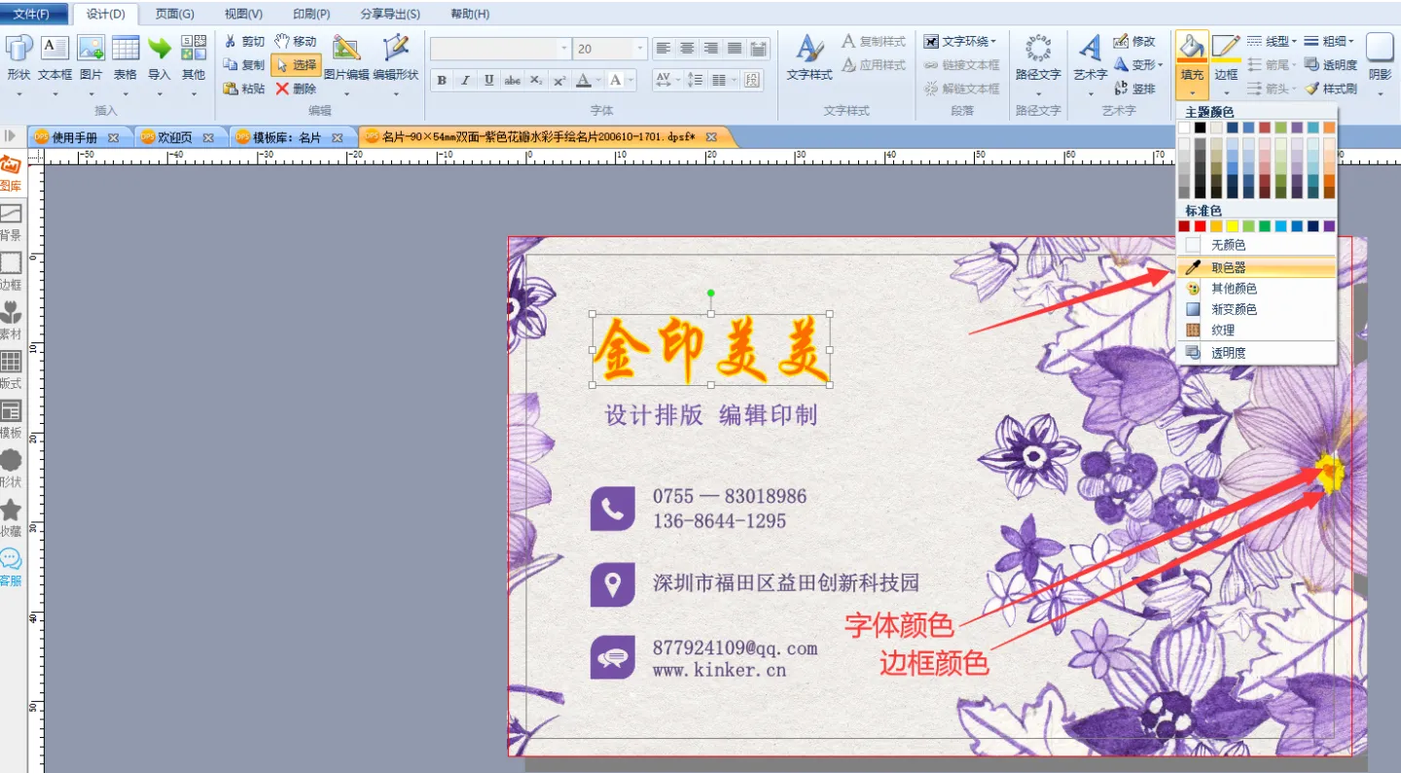The width and height of the screenshot is (1401, 773).
Task: Click the 竖排 vertical text button
Action: point(1134,88)
